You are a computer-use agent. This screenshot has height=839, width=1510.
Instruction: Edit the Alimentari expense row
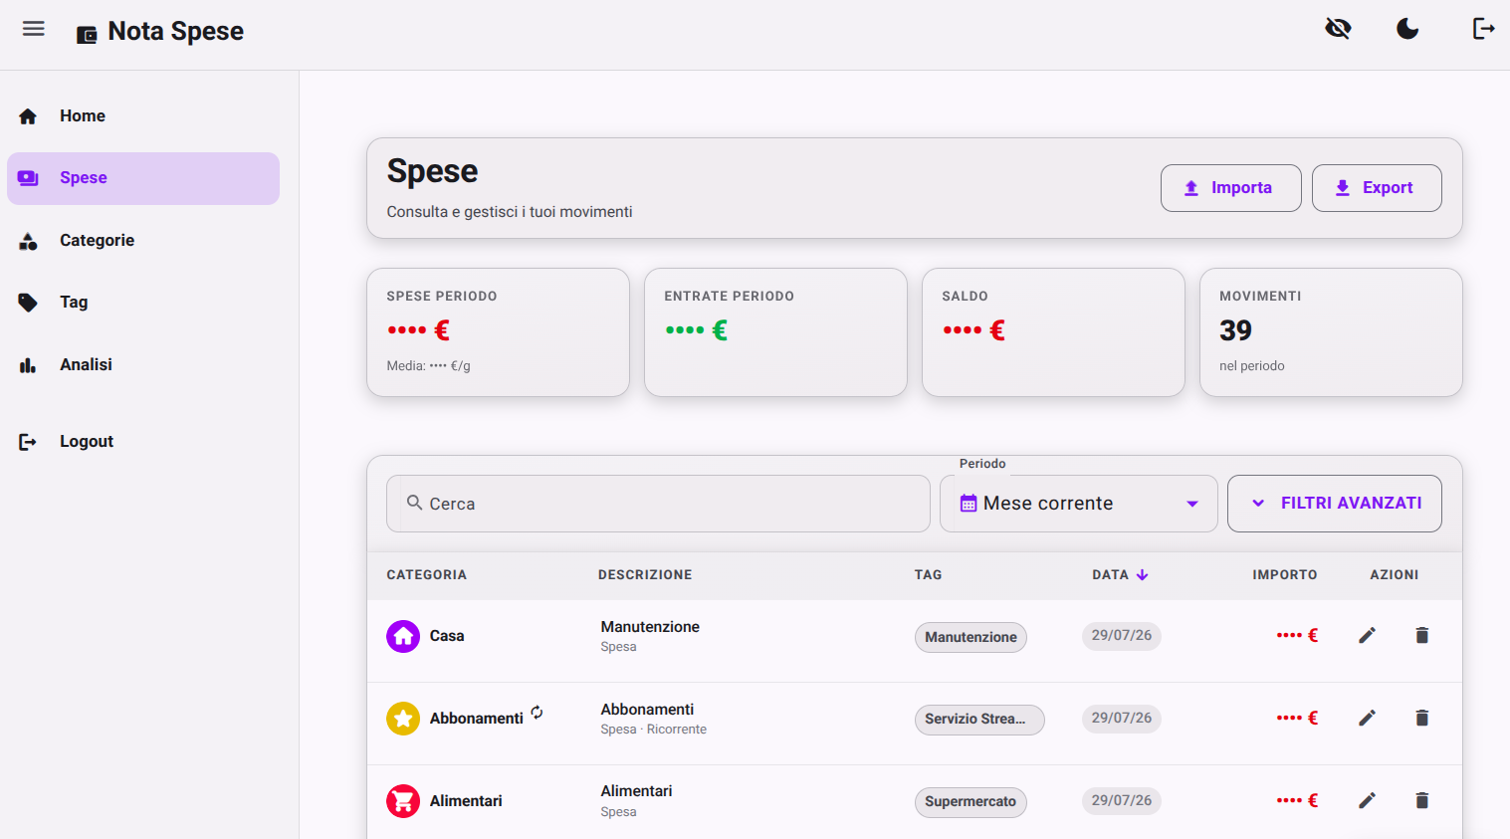point(1368,800)
